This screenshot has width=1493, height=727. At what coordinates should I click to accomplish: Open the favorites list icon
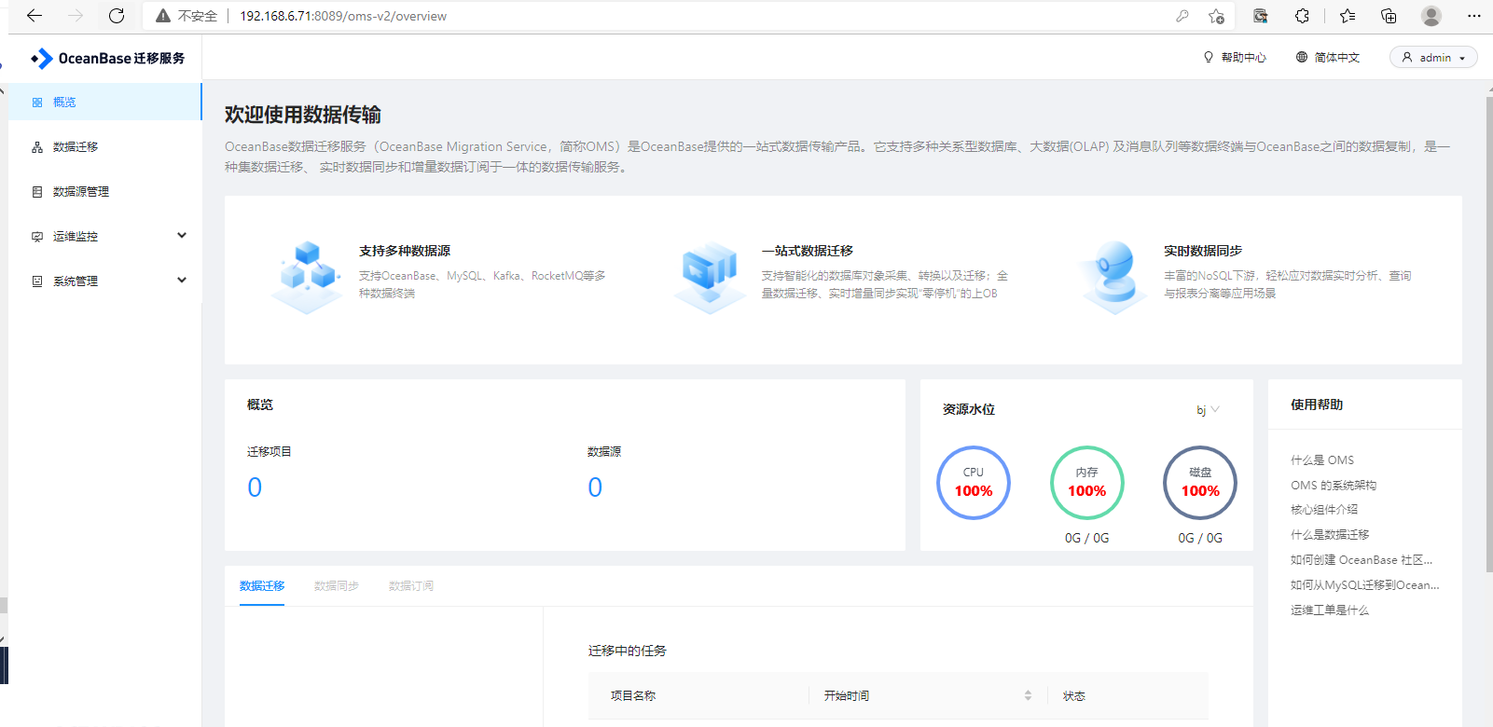pos(1348,16)
